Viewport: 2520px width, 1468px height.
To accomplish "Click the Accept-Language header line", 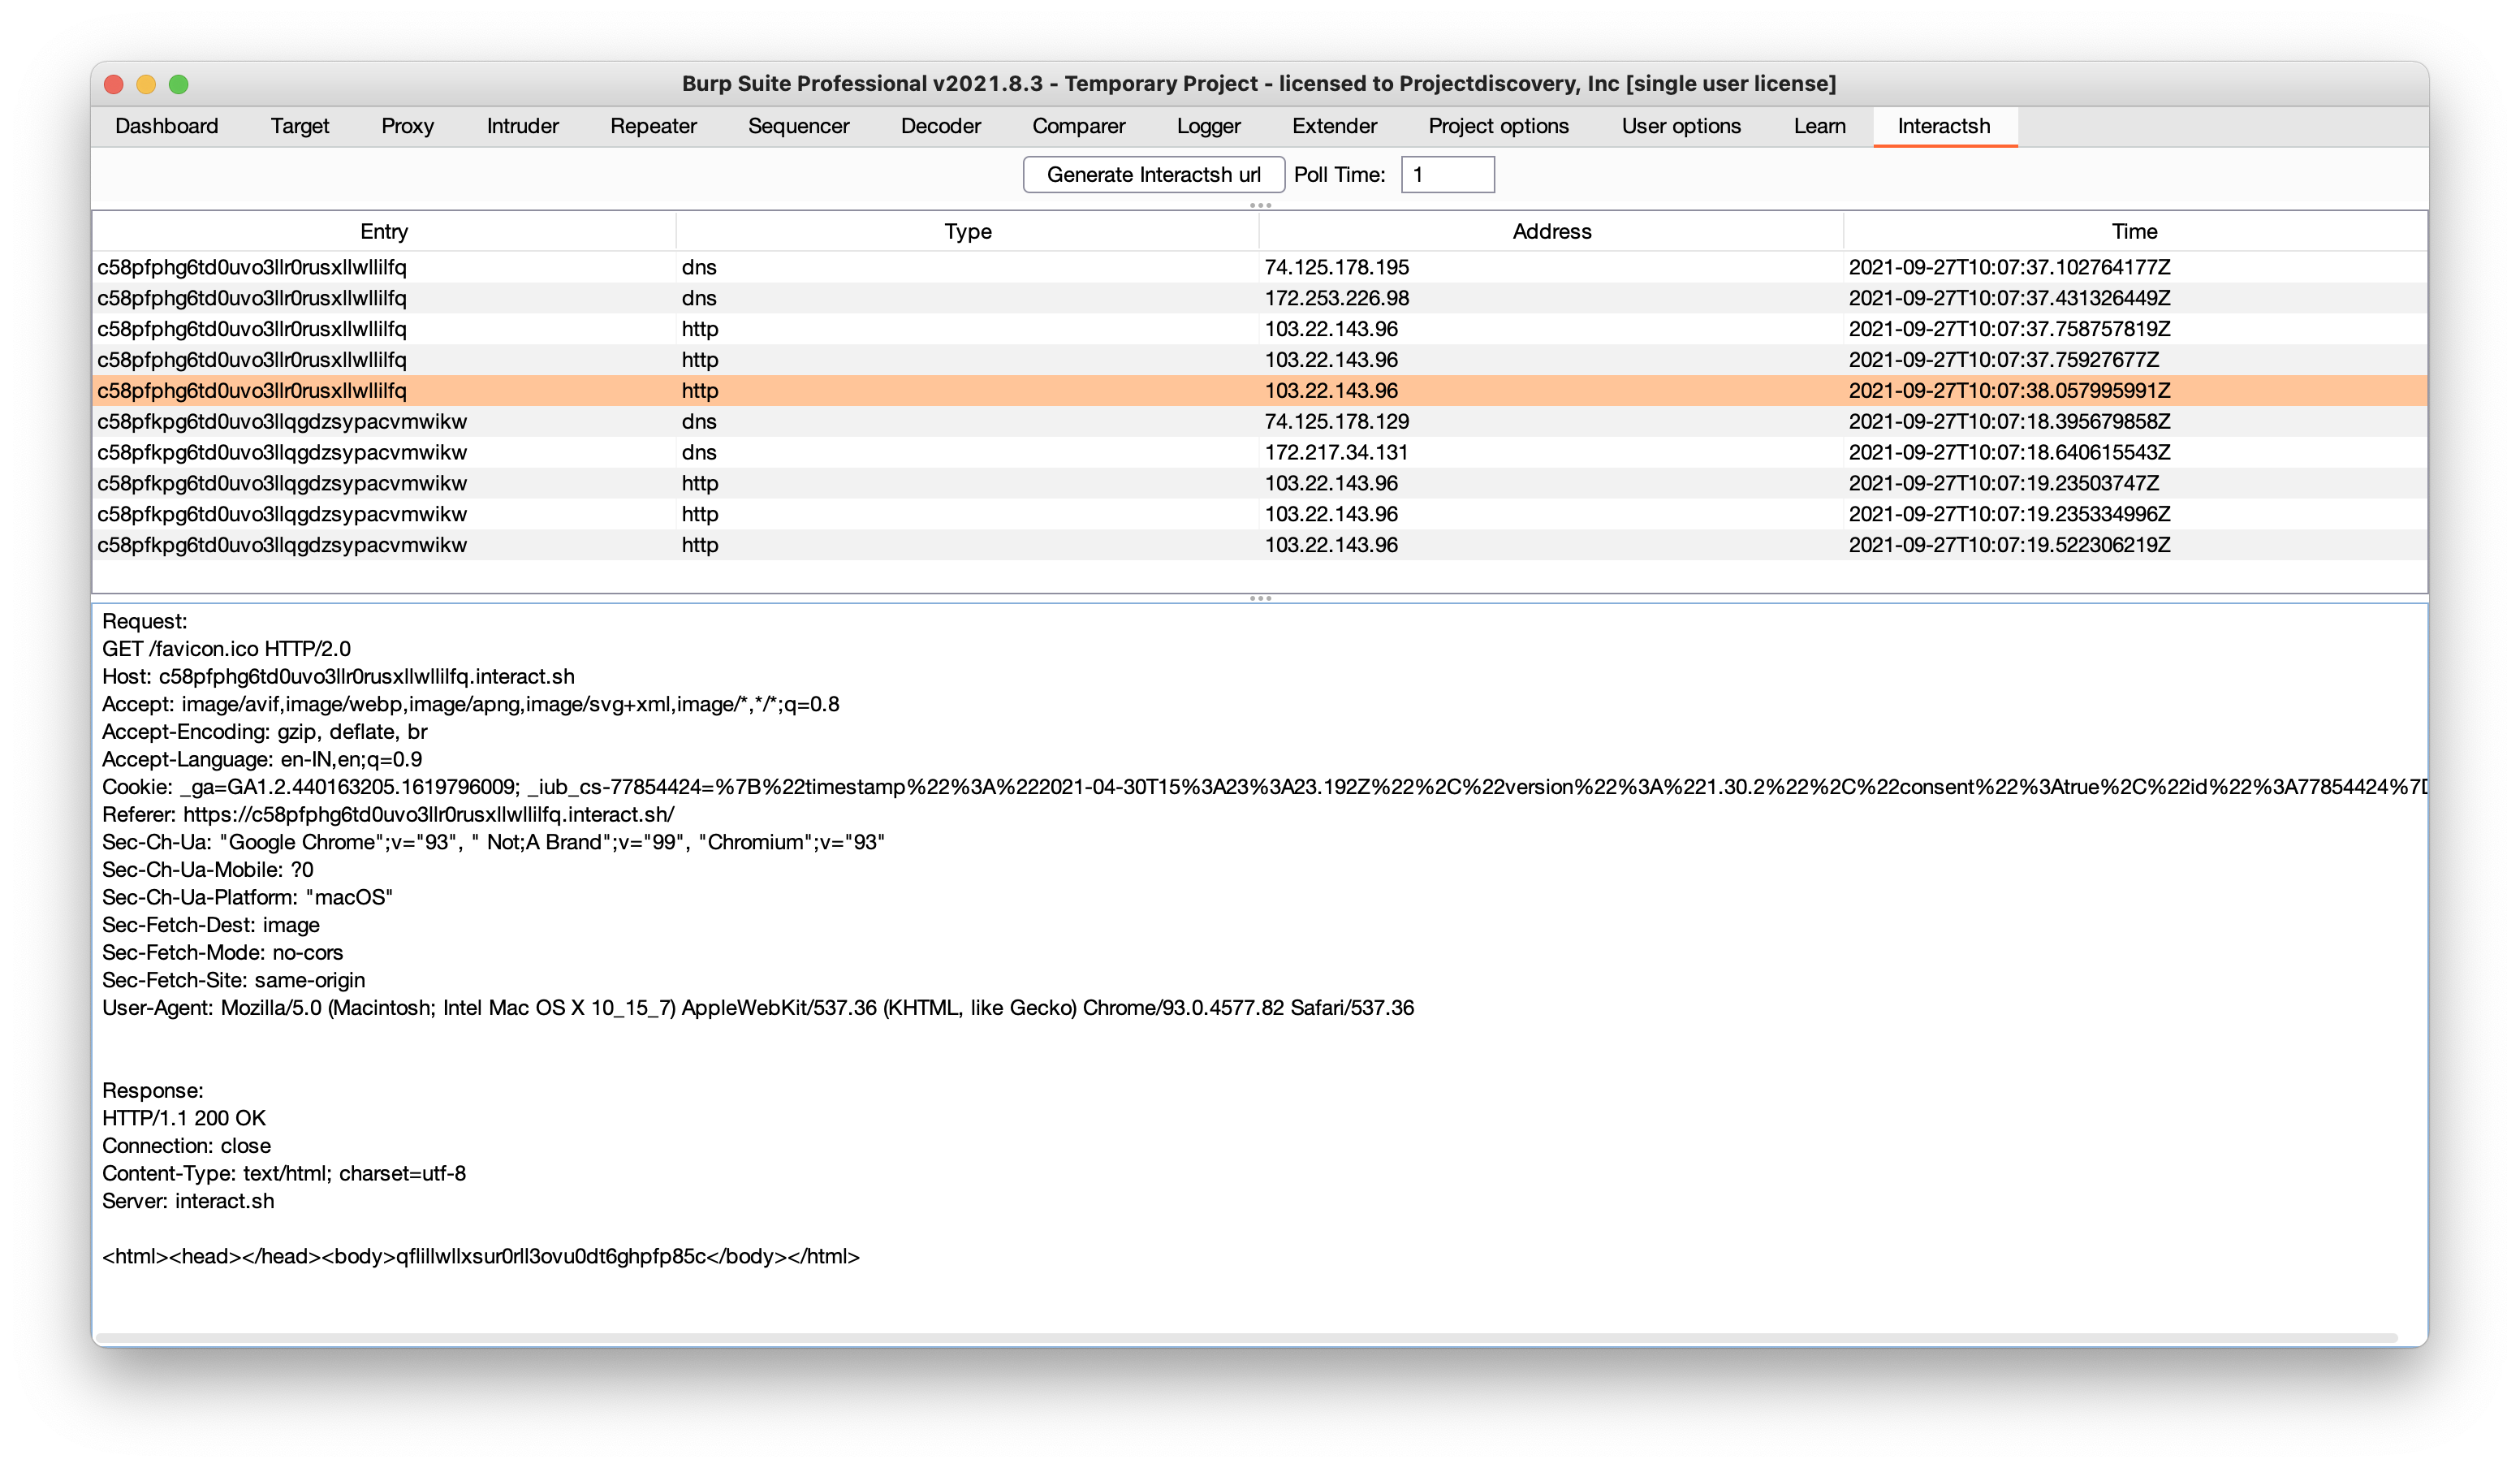I will point(262,760).
